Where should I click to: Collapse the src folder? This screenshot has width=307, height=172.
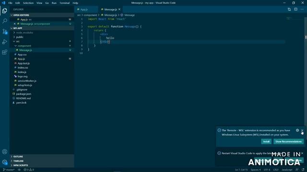tap(18, 42)
